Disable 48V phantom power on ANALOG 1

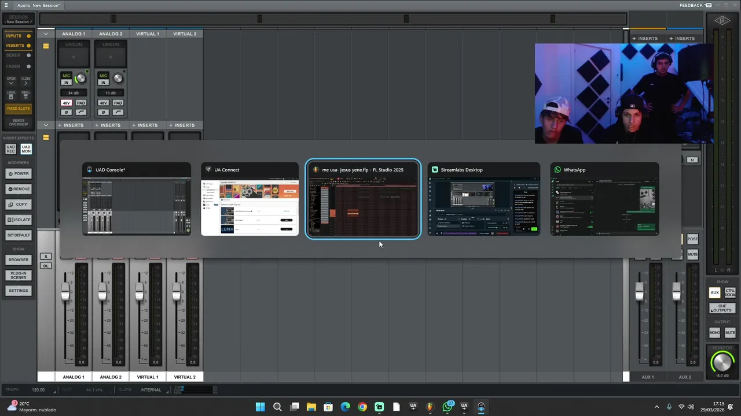pyautogui.click(x=66, y=103)
